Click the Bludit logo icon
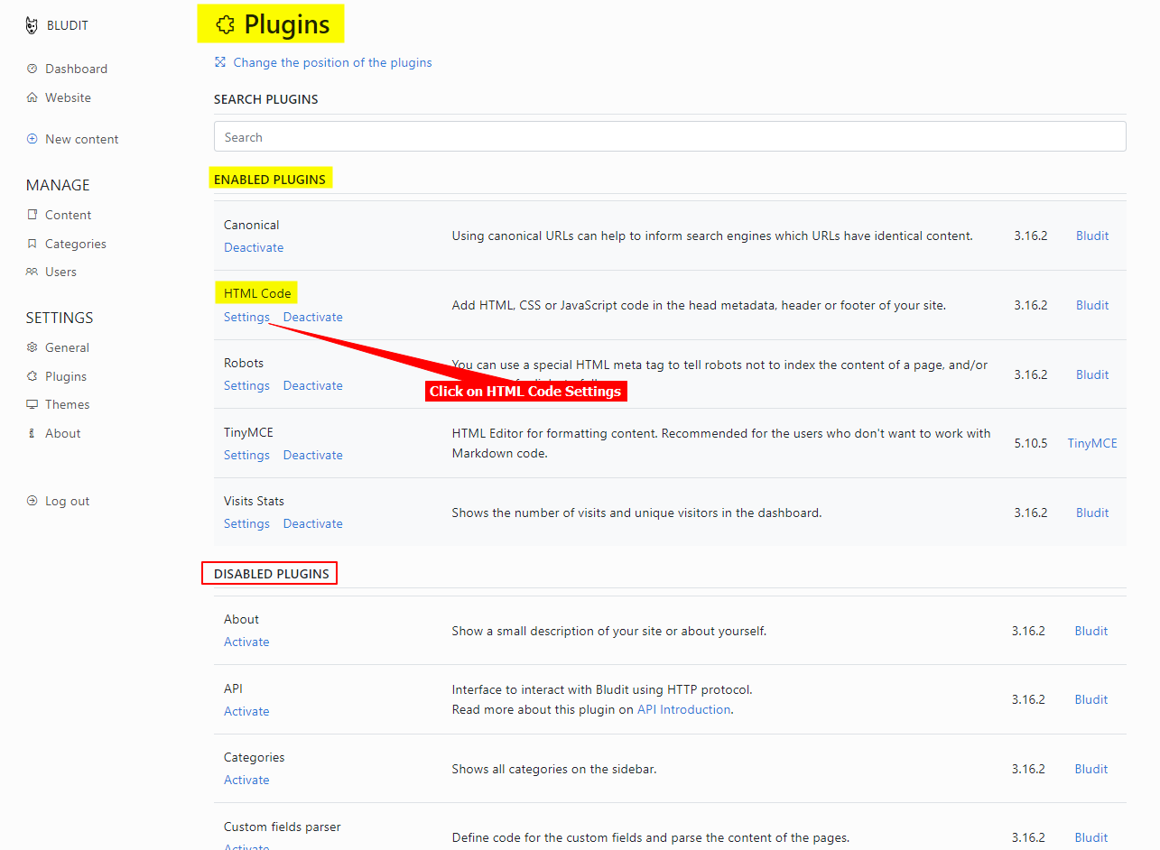 32,25
